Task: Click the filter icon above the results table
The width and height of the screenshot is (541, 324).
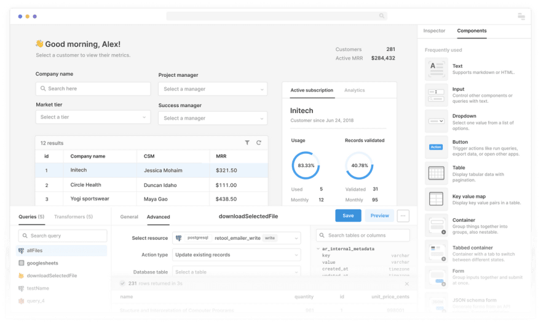Action: 247,143
